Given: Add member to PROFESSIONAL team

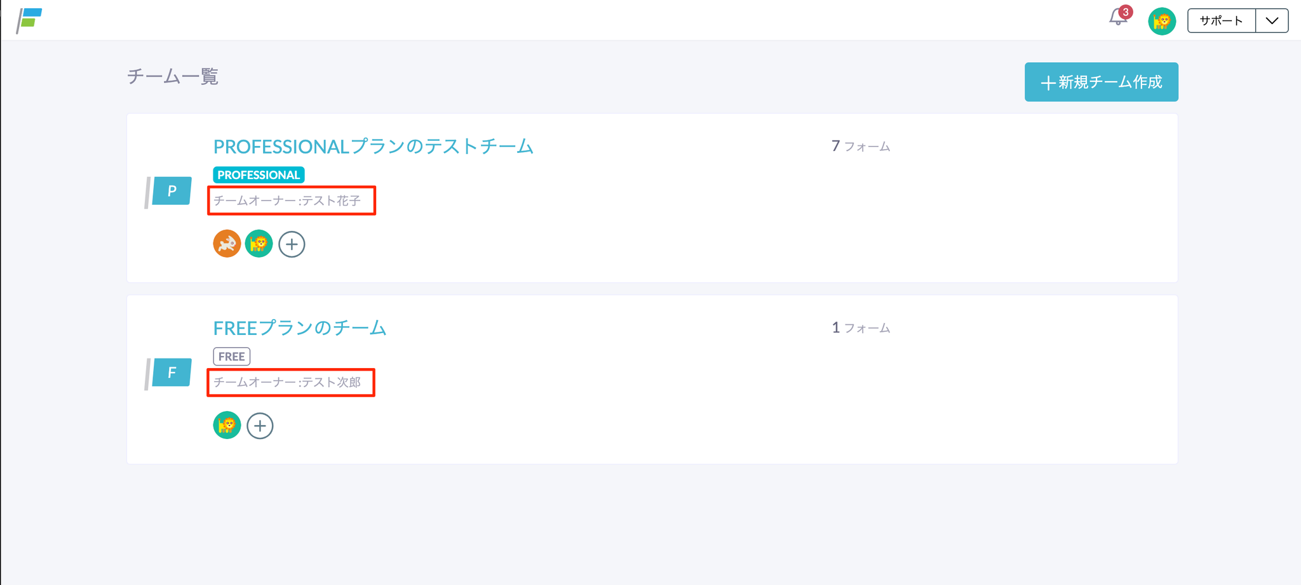Looking at the screenshot, I should point(292,244).
